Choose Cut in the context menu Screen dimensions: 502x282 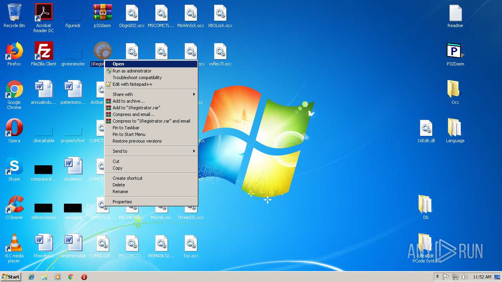click(151, 161)
